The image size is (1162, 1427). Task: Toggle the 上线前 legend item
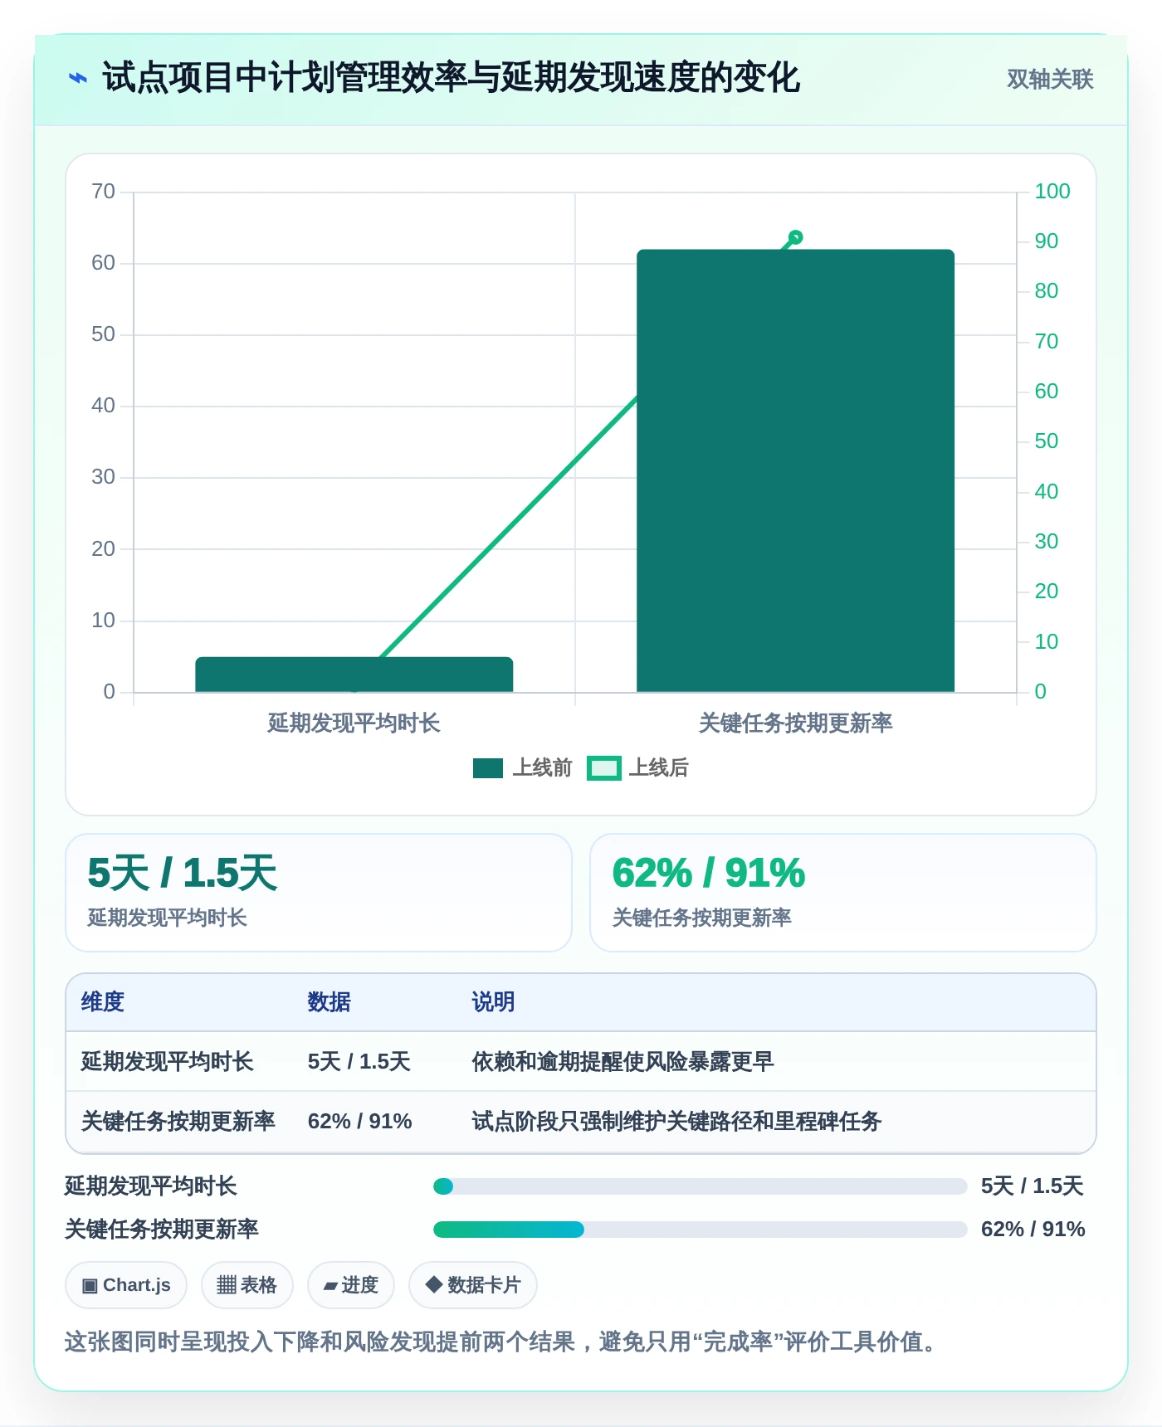click(x=523, y=768)
